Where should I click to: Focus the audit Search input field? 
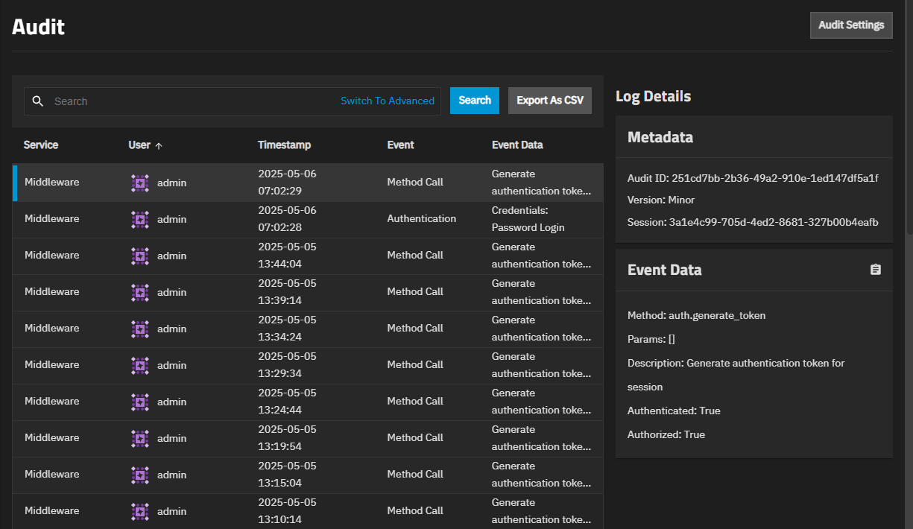pos(186,101)
